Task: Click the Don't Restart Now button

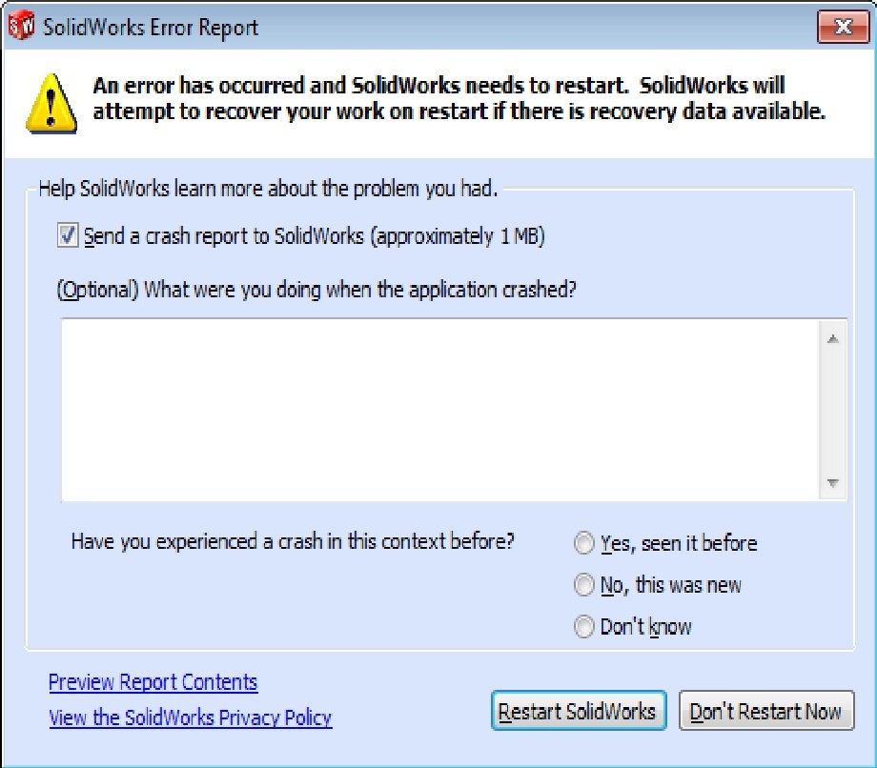Action: 766,711
